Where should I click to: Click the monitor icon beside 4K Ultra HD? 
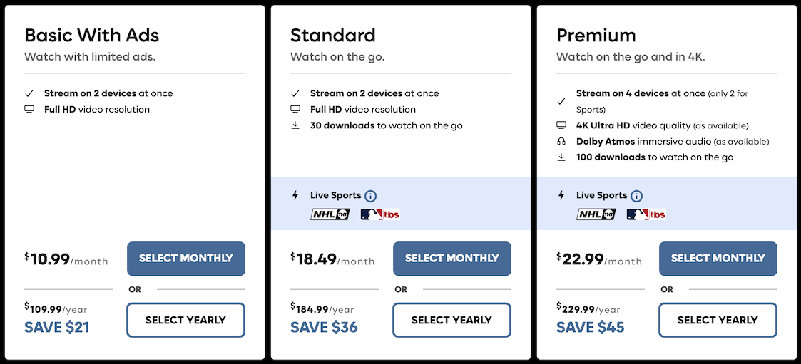[561, 125]
